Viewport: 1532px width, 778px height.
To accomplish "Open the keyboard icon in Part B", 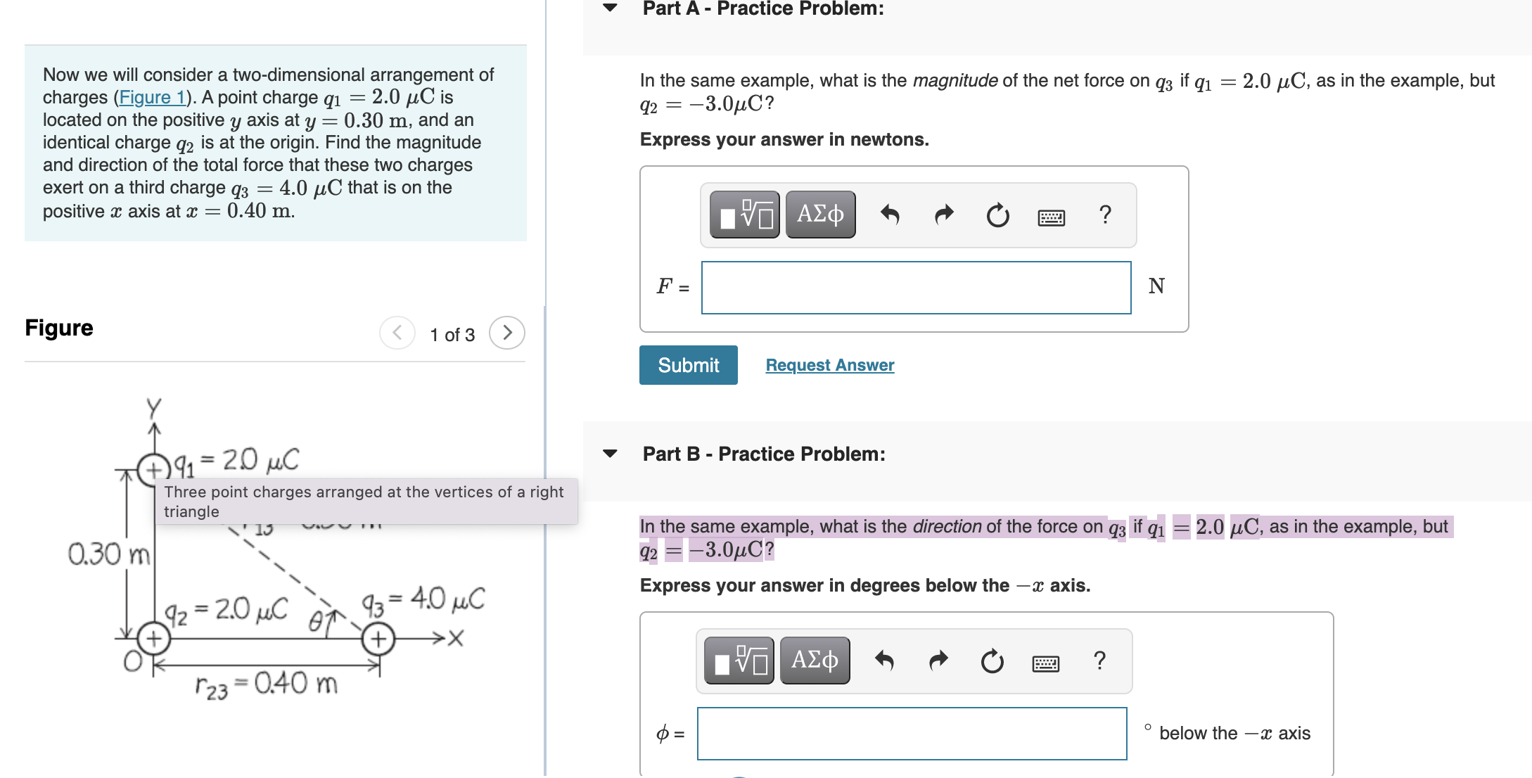I will [x=1046, y=662].
